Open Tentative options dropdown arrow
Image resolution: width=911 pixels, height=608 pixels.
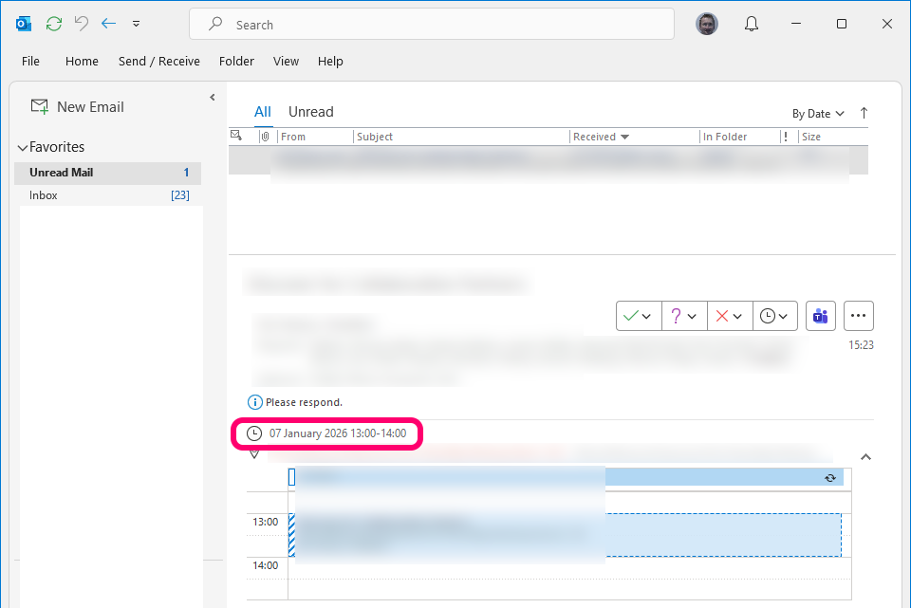click(692, 317)
